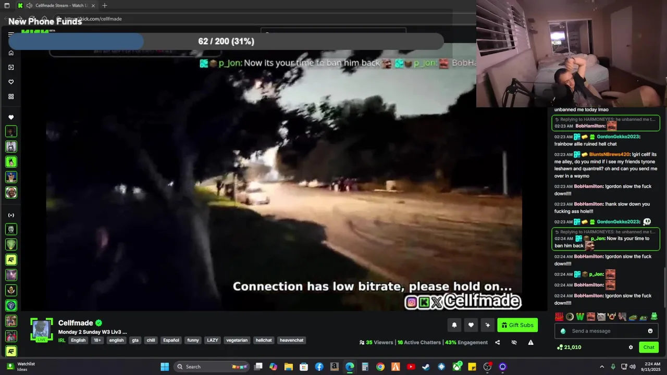Insert the green W emote
Viewport: 667px width, 375px height.
tap(580, 317)
